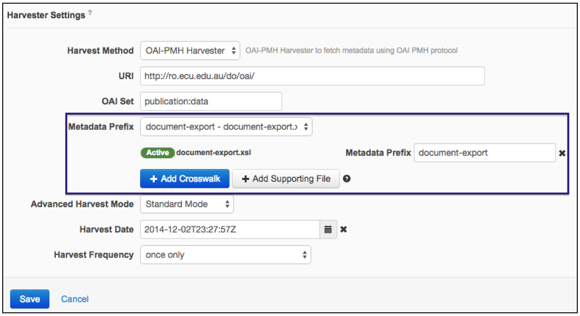Click the help icon beside Harvester Settings
The height and width of the screenshot is (316, 580).
click(x=90, y=14)
